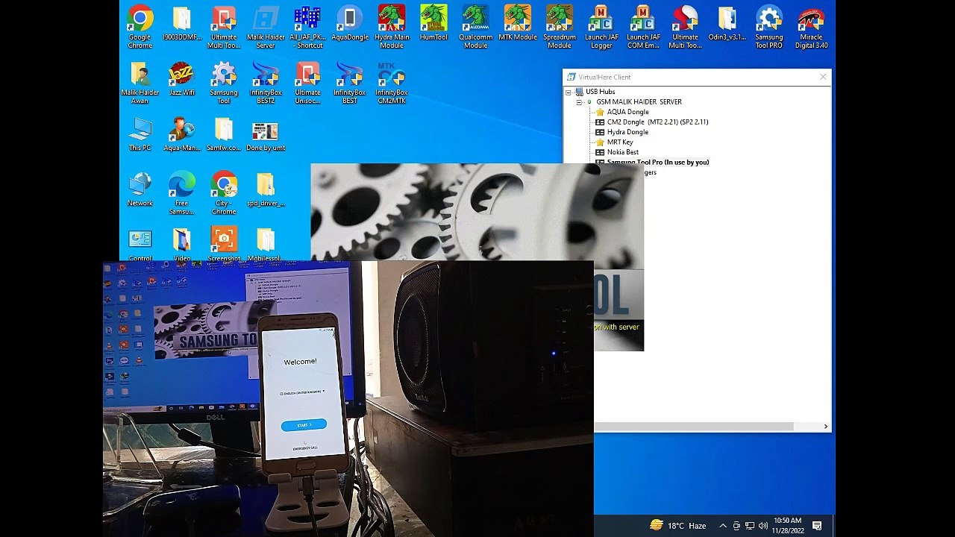The width and height of the screenshot is (955, 537).
Task: Select AQUA Dongle in VirtualHere list
Action: pos(627,112)
